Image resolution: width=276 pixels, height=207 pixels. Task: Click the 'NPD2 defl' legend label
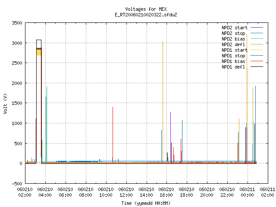click(x=233, y=44)
